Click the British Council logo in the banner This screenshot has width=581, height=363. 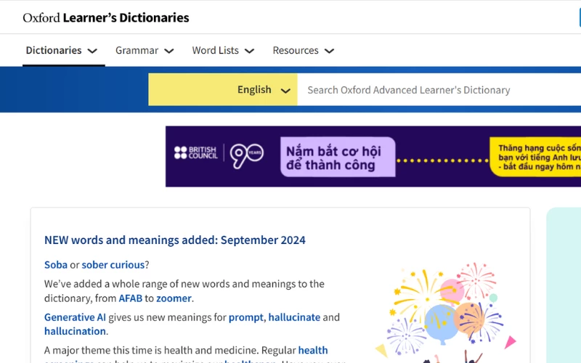[x=195, y=152]
